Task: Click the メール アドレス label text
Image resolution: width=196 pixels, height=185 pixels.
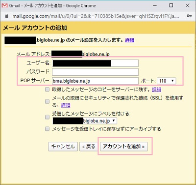Action: pyautogui.click(x=33, y=54)
